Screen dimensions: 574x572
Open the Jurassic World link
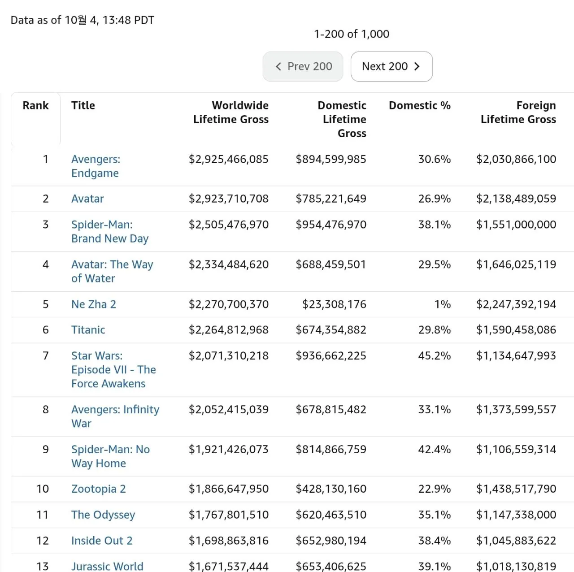pos(108,566)
